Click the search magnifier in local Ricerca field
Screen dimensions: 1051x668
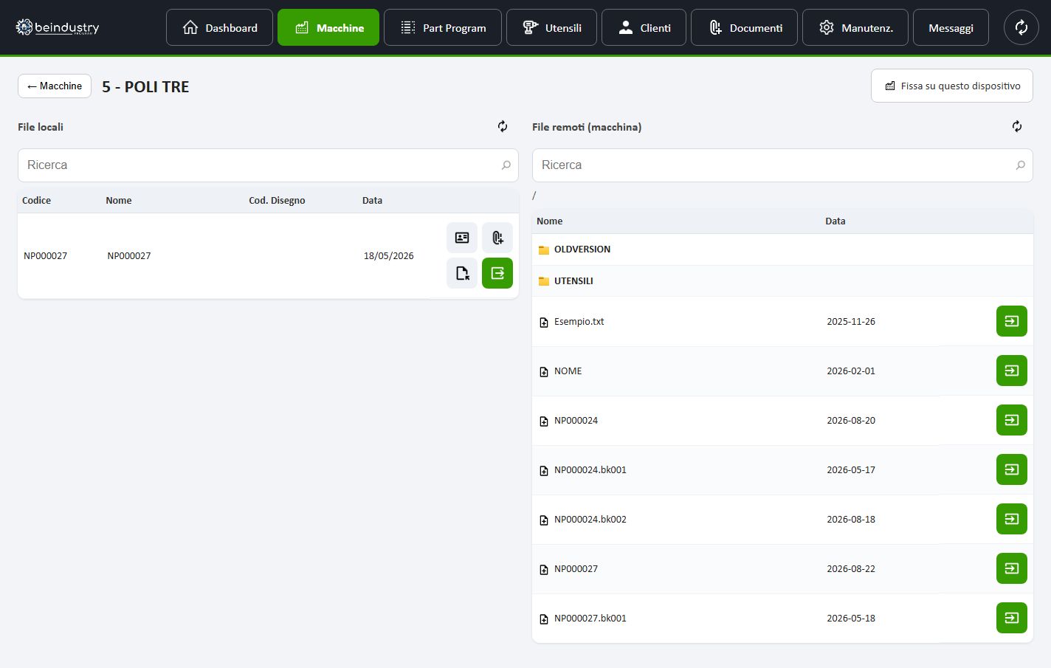pyautogui.click(x=506, y=165)
